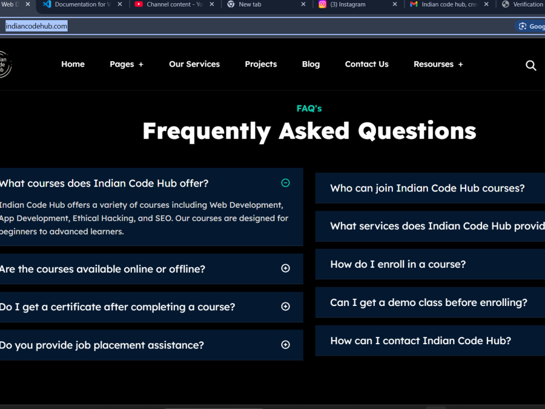Close the Channel content tab
This screenshot has height=409, width=545.
(x=211, y=4)
